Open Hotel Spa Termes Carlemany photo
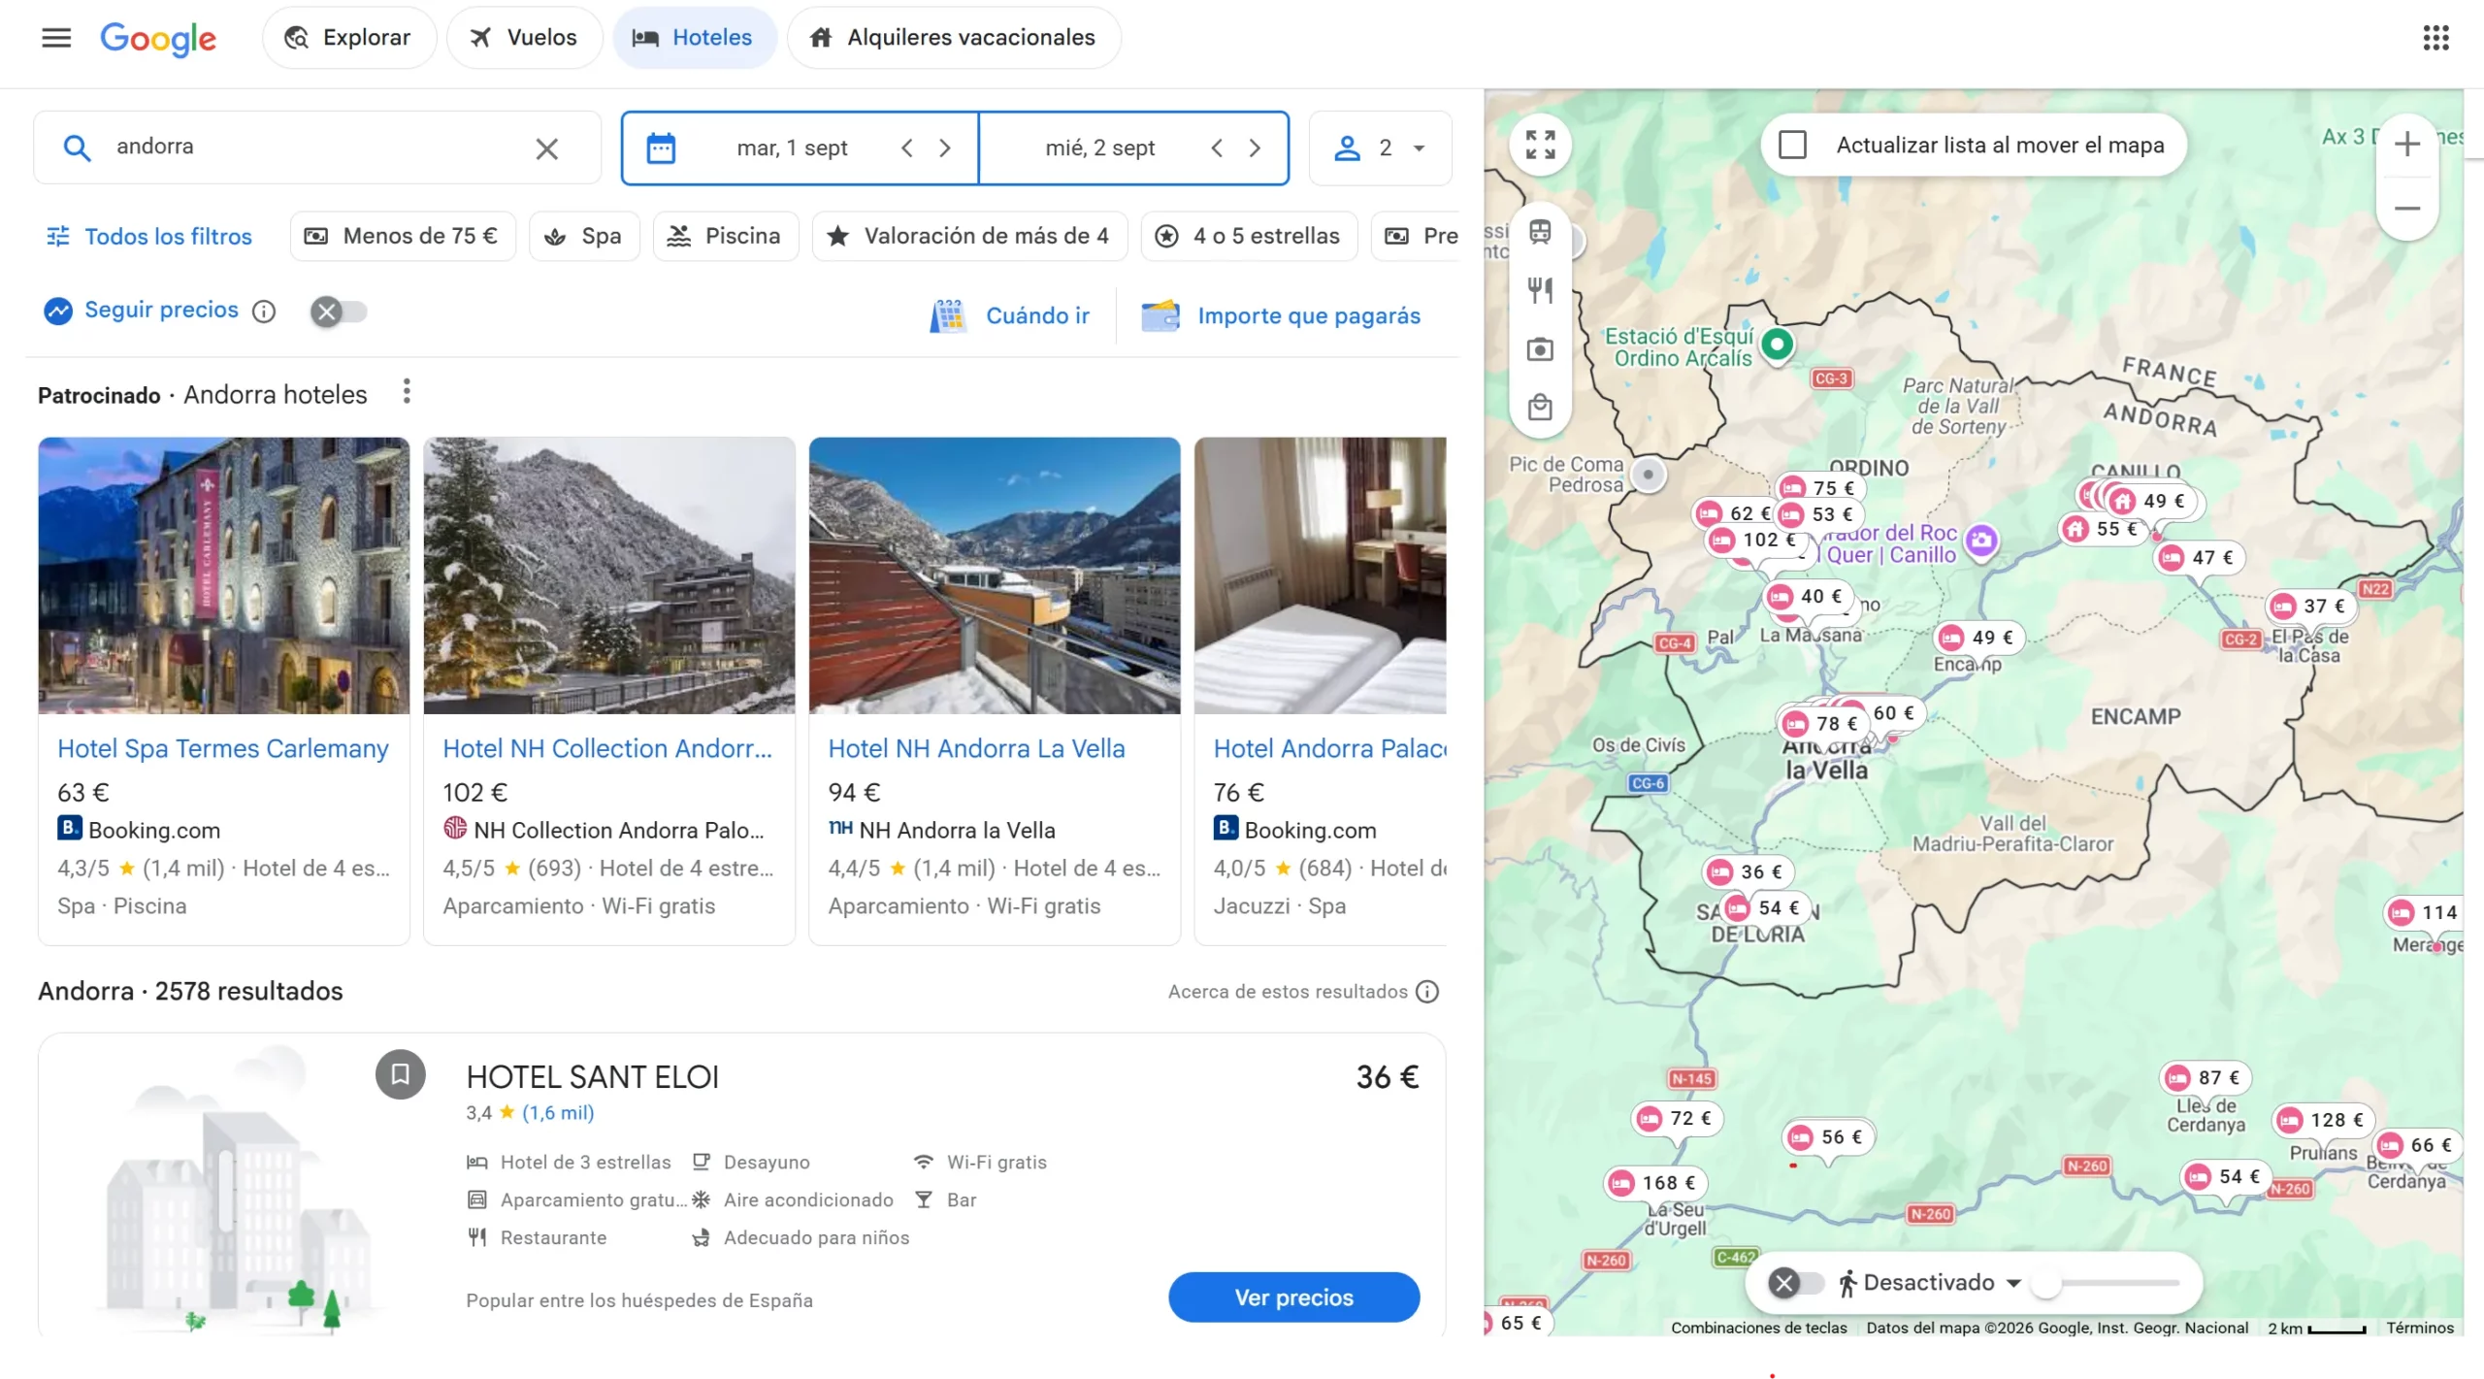This screenshot has width=2484, height=1379. click(224, 576)
